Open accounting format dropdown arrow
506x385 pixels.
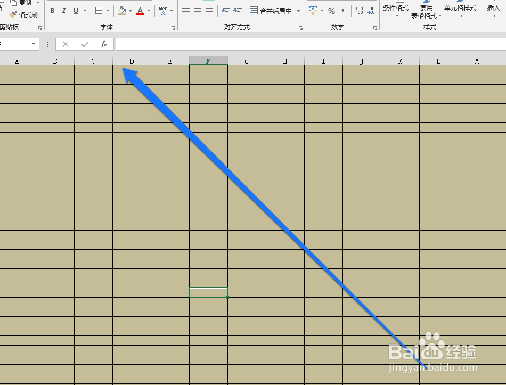click(x=322, y=11)
